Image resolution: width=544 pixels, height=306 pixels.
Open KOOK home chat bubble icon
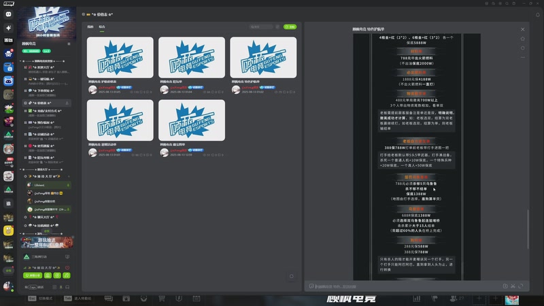8,14
